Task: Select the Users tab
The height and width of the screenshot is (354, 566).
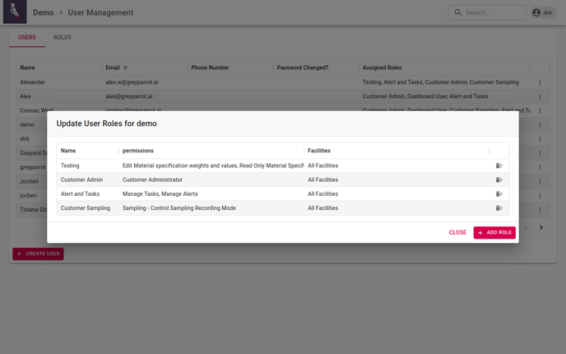Action: click(x=27, y=37)
